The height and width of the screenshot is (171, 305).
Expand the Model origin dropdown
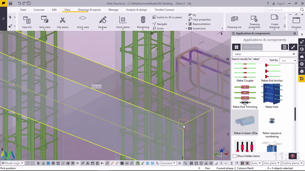(14, 163)
